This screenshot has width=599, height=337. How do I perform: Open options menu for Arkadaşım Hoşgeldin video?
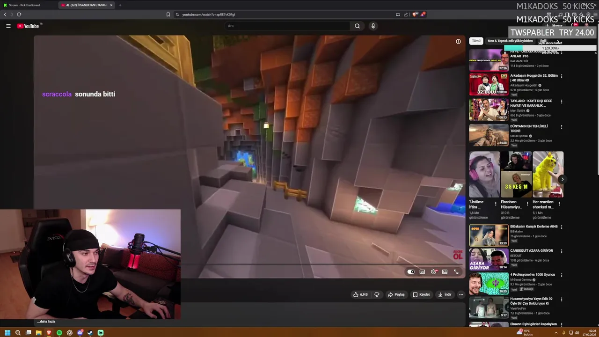pos(562,76)
